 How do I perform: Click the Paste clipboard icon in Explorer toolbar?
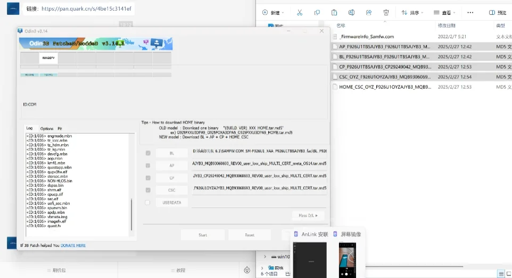click(334, 13)
